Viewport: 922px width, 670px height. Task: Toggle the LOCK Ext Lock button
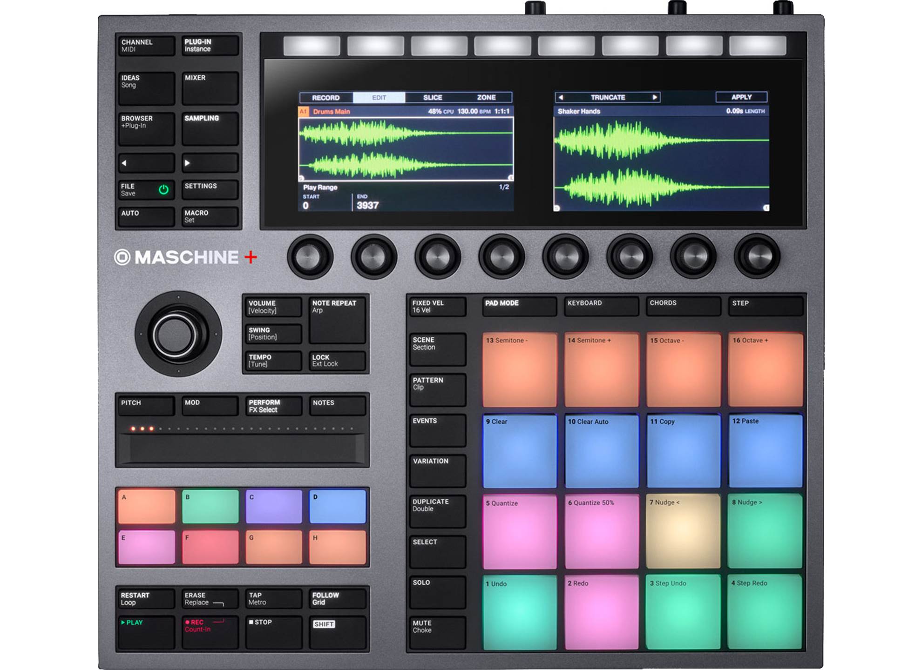337,361
